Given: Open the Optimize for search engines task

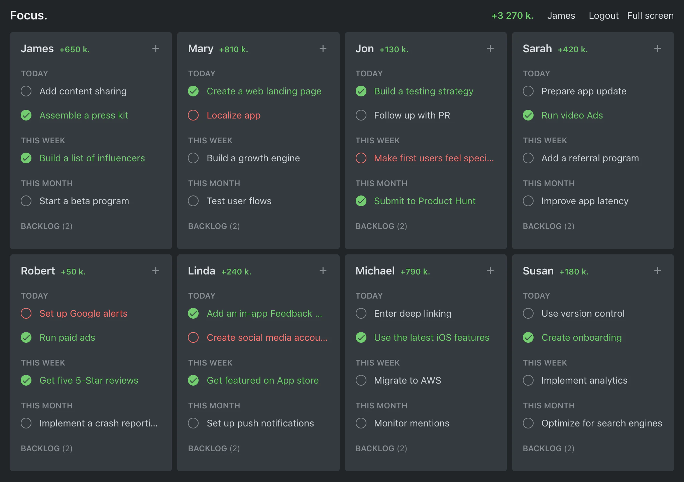Looking at the screenshot, I should pos(601,423).
